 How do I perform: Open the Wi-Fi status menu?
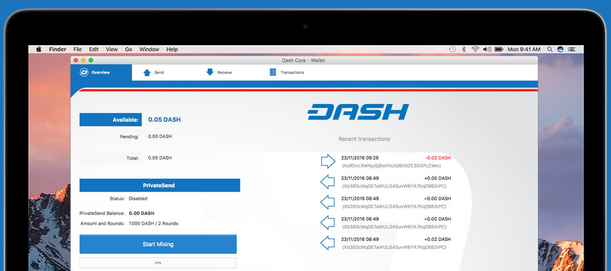pos(475,49)
